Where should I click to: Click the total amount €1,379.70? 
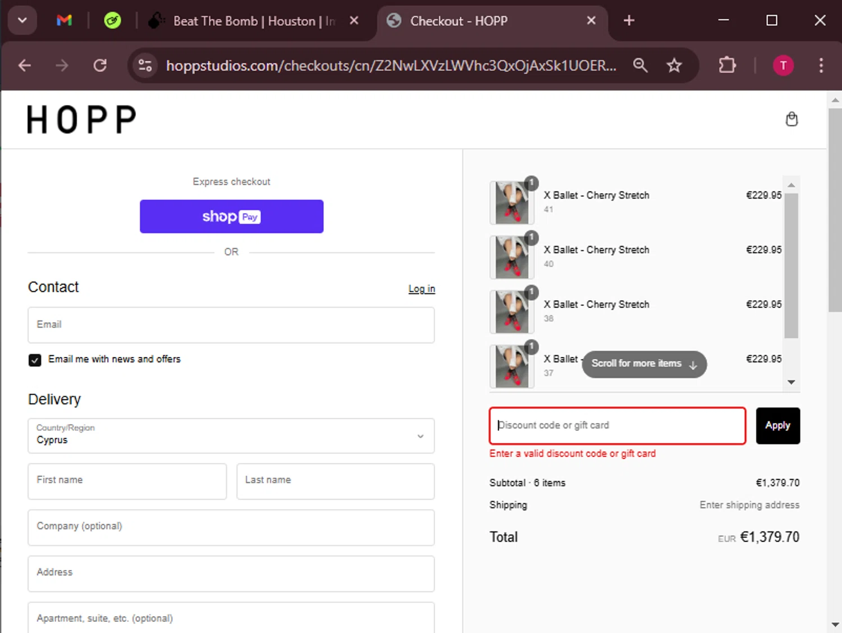(x=770, y=537)
